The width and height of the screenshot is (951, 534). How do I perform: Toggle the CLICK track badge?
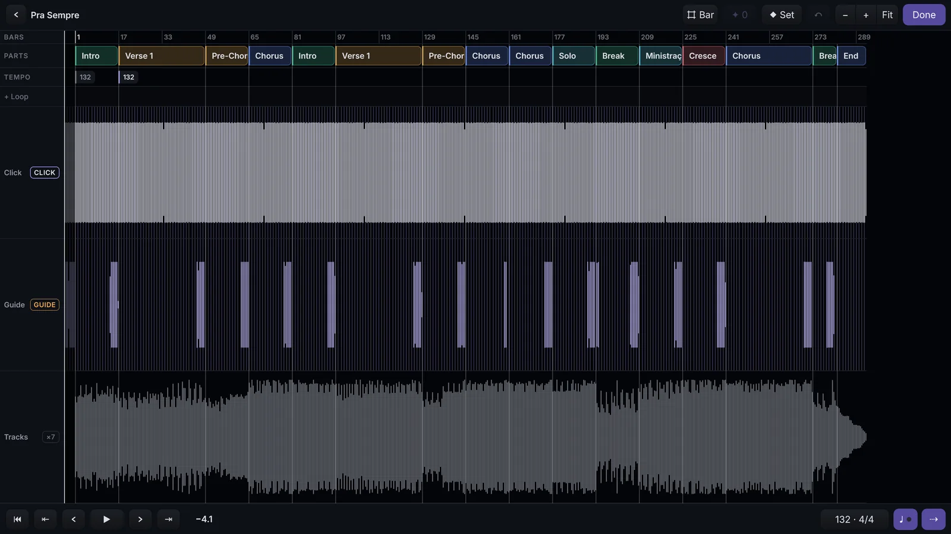click(x=45, y=173)
